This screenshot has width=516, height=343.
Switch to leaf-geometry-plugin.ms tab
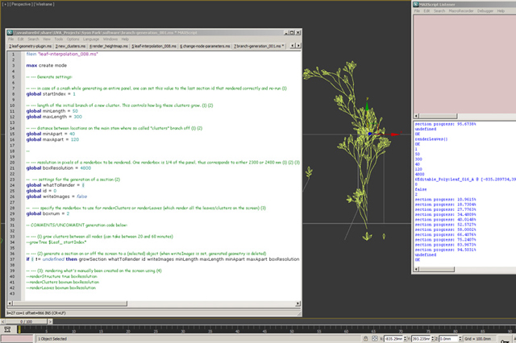tap(31, 46)
